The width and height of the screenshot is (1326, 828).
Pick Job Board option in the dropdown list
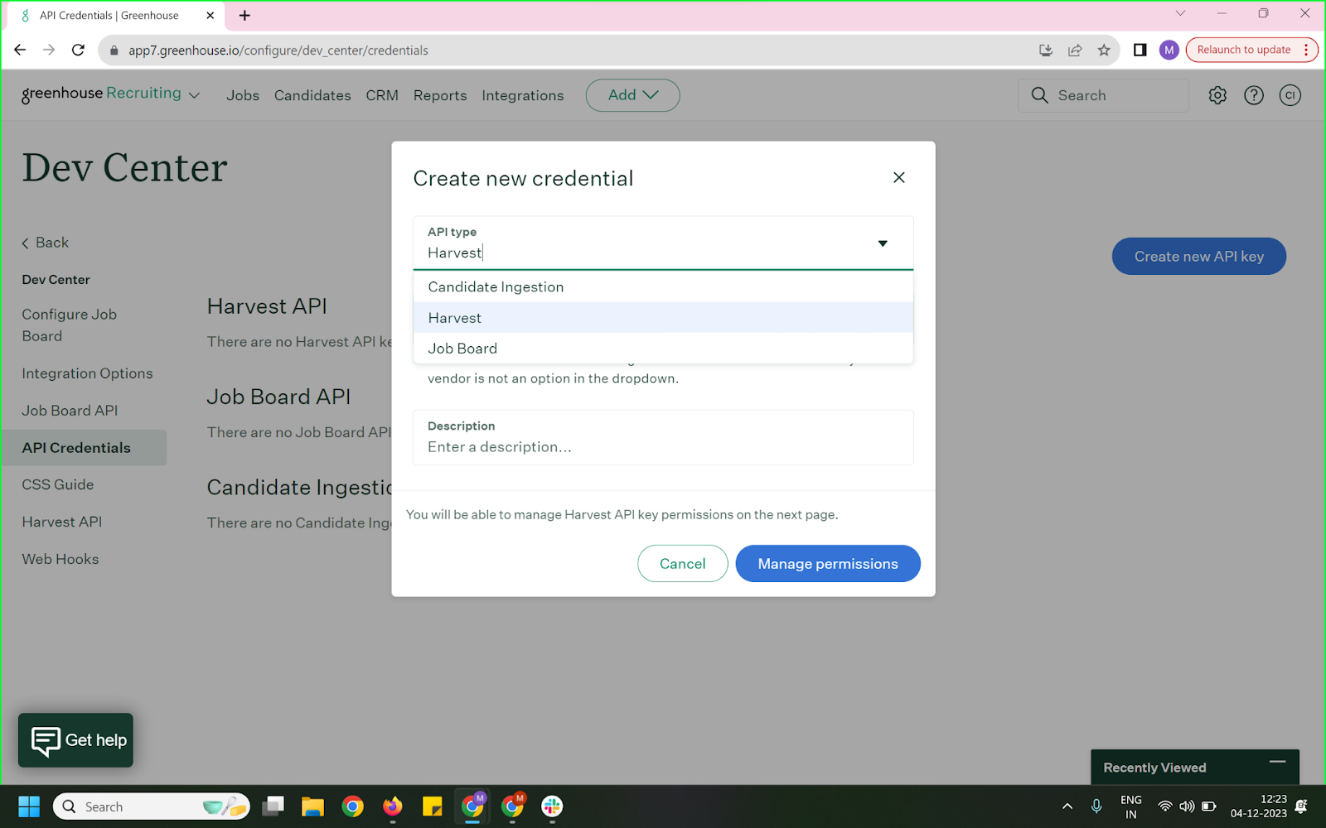tap(663, 349)
